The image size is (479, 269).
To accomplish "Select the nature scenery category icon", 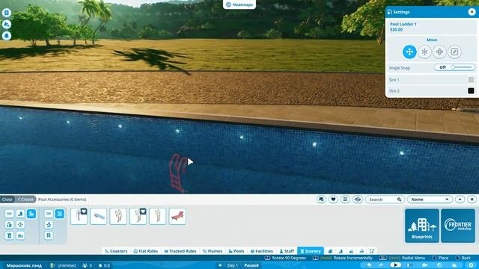I will pos(20,214).
